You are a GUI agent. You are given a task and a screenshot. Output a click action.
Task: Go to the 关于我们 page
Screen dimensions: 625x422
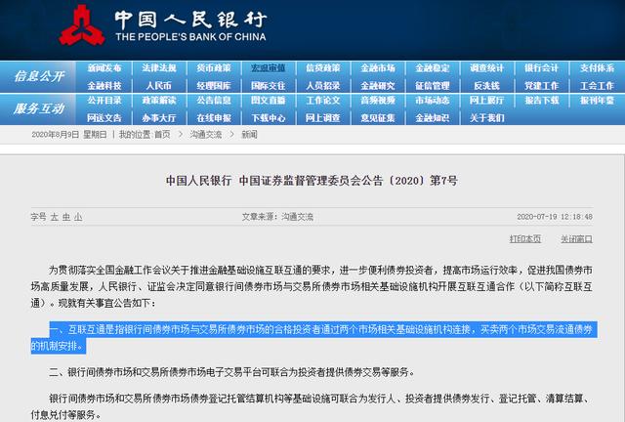pos(486,117)
